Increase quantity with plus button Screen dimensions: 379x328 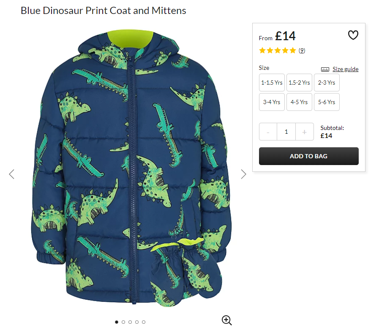tap(305, 132)
